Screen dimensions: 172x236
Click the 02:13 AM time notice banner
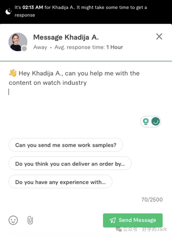pyautogui.click(x=86, y=11)
